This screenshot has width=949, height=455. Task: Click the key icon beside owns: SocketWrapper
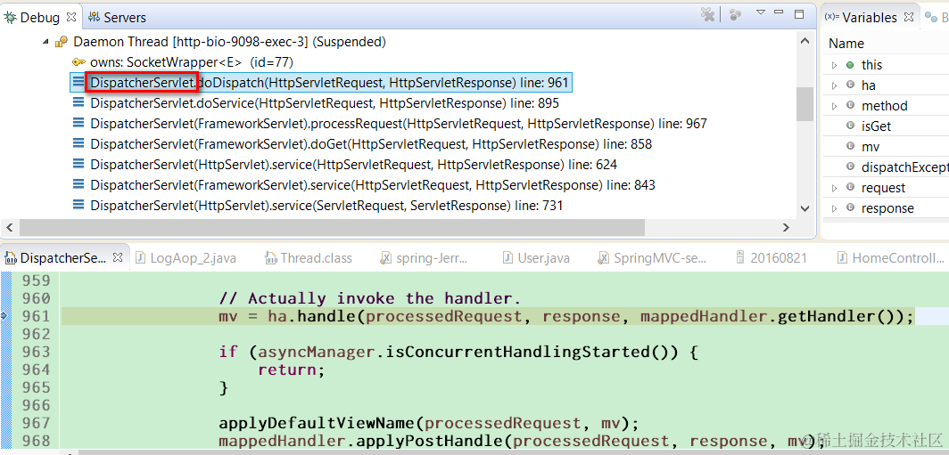point(78,61)
